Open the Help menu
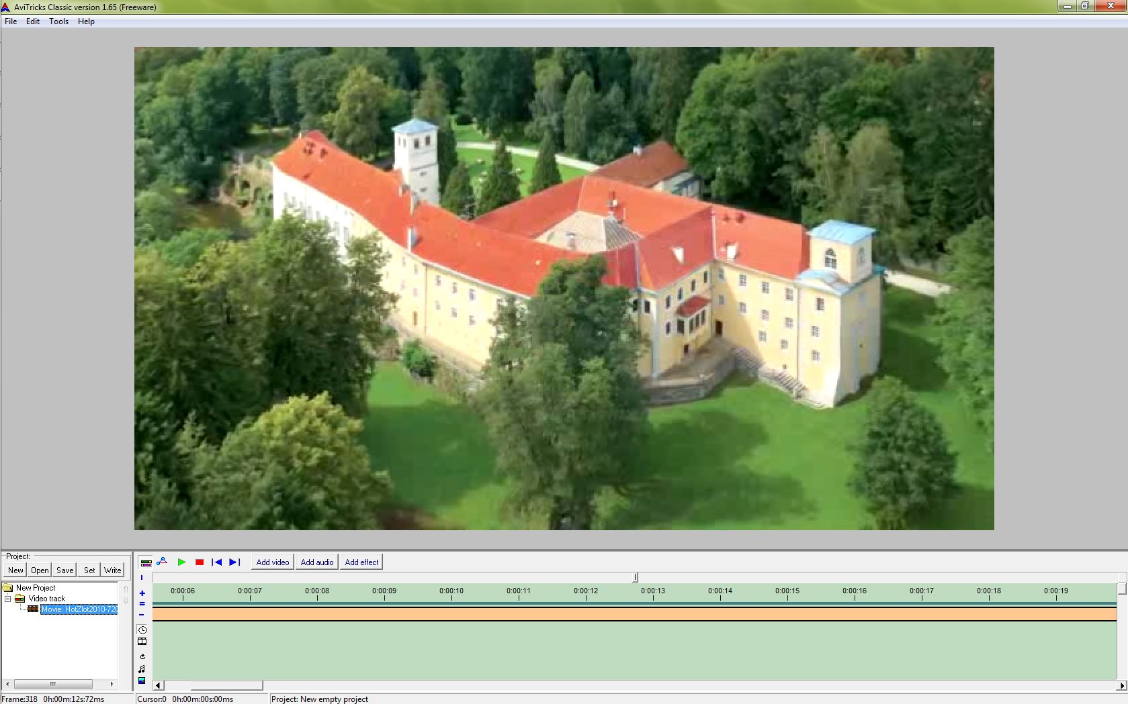The width and height of the screenshot is (1128, 704). 86,21
